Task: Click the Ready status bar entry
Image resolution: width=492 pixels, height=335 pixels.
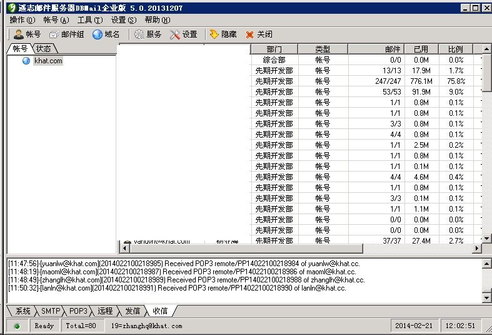Action: 44,326
